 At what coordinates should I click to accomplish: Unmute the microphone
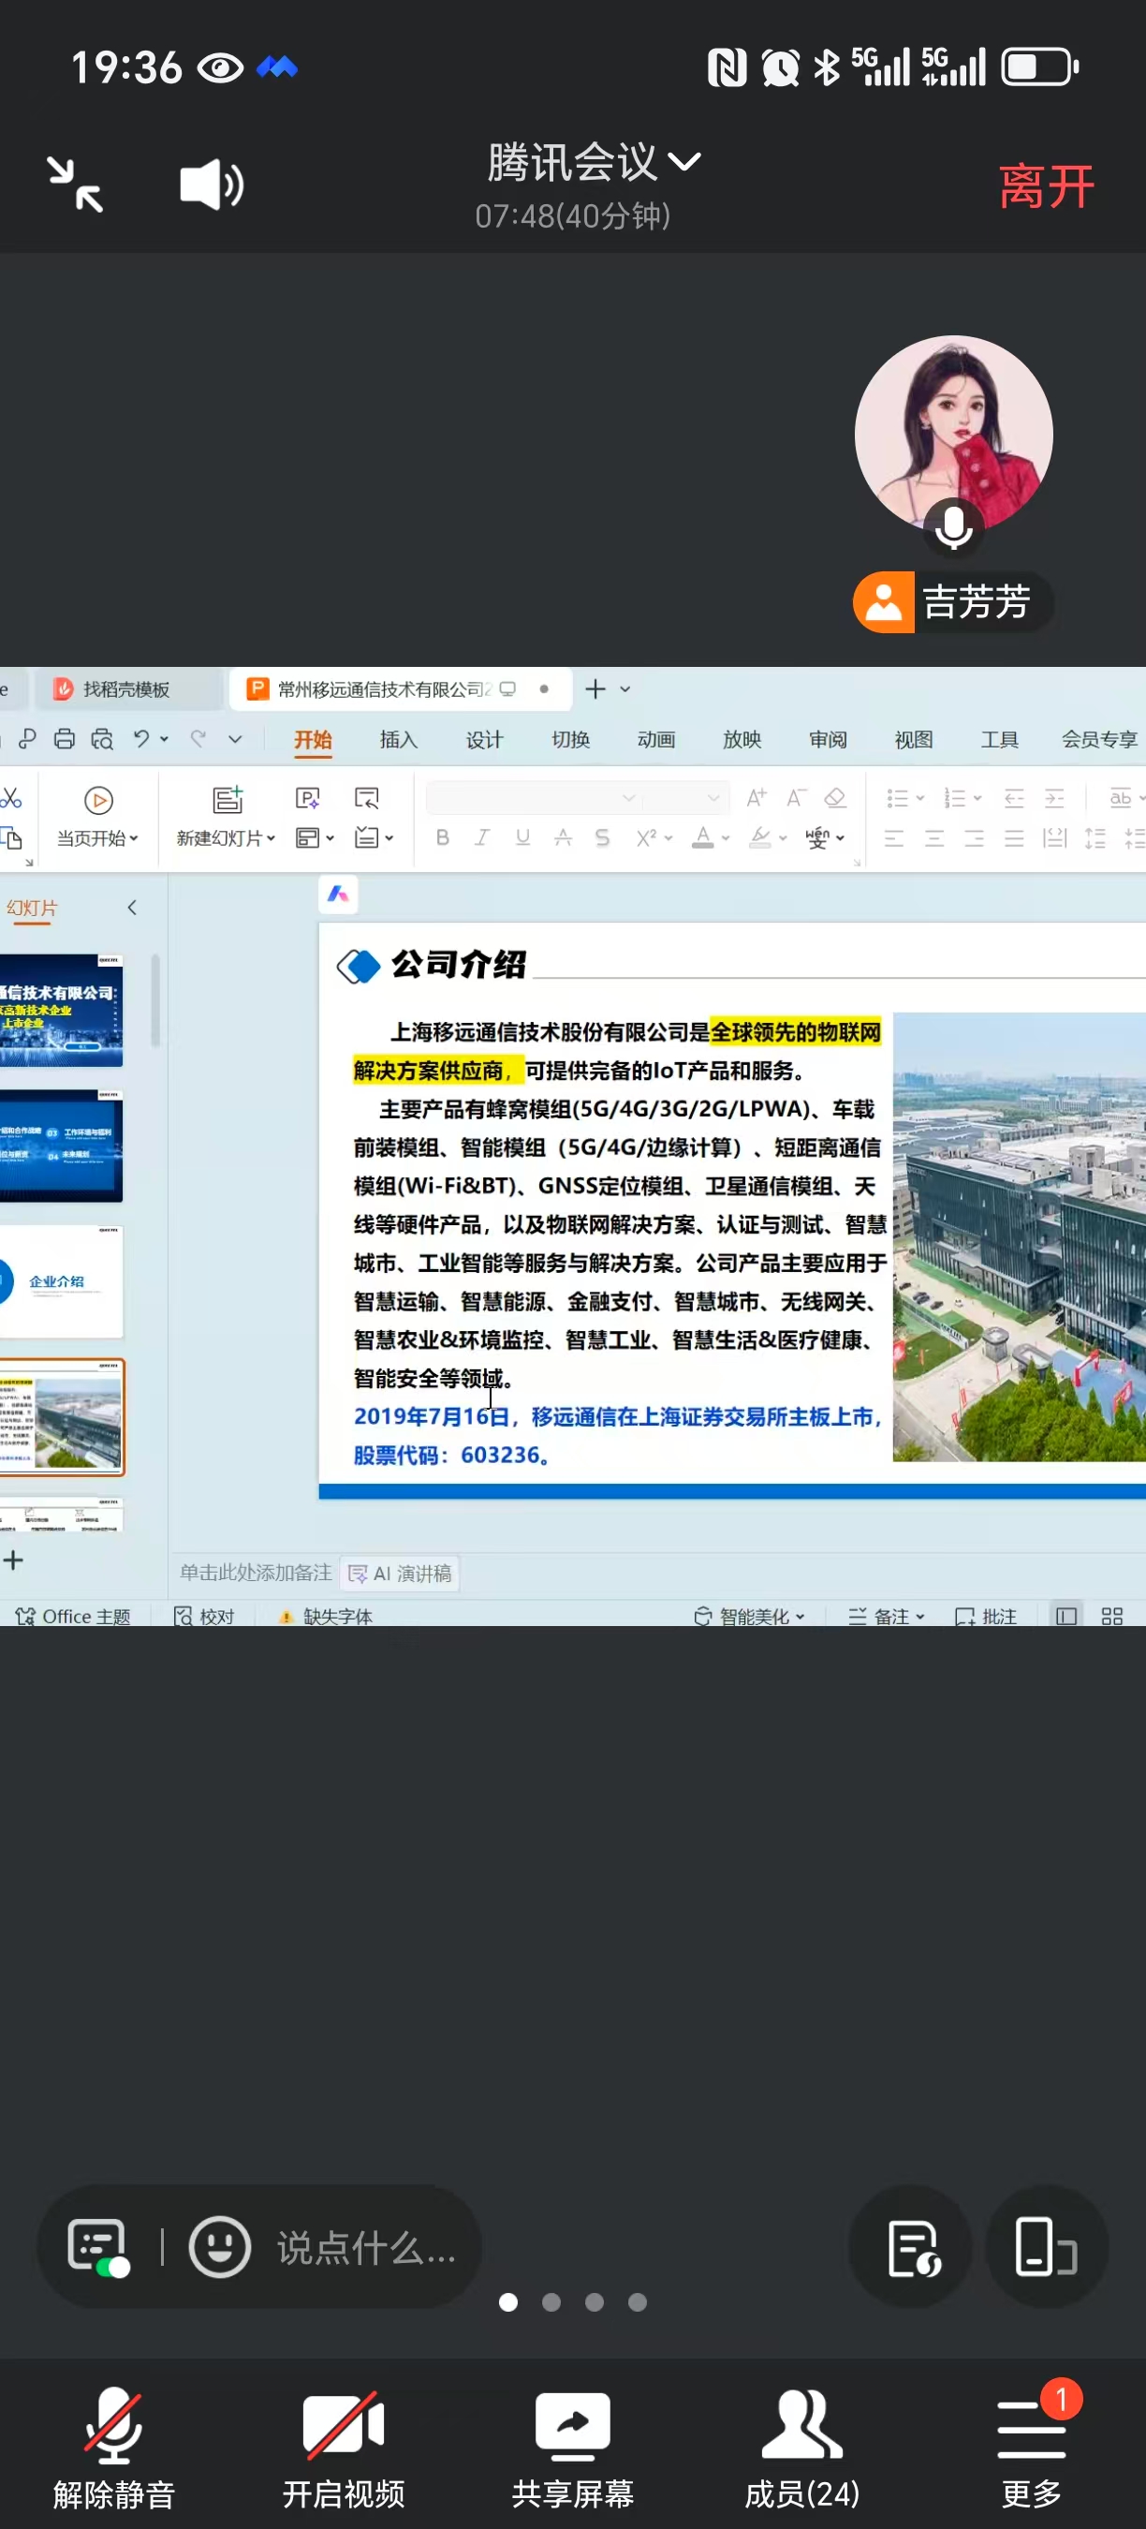[114, 2447]
